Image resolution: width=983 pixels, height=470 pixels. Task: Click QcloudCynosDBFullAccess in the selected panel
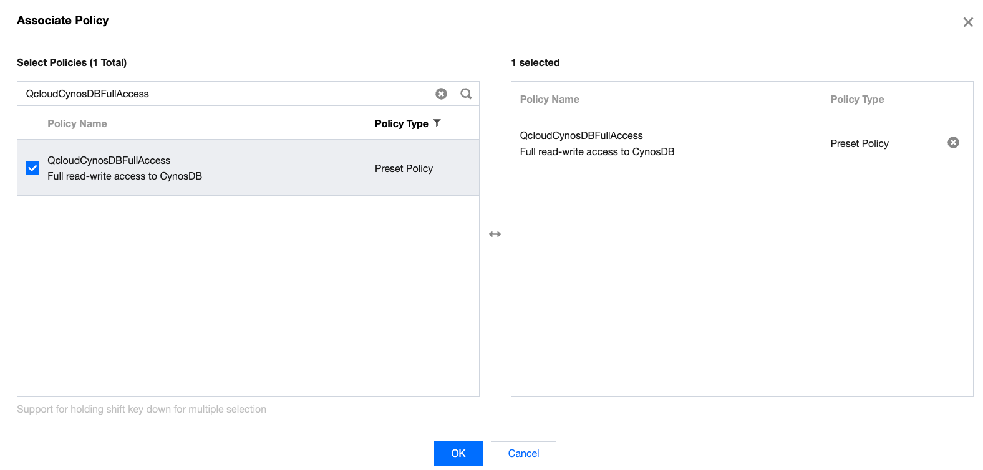pos(581,135)
